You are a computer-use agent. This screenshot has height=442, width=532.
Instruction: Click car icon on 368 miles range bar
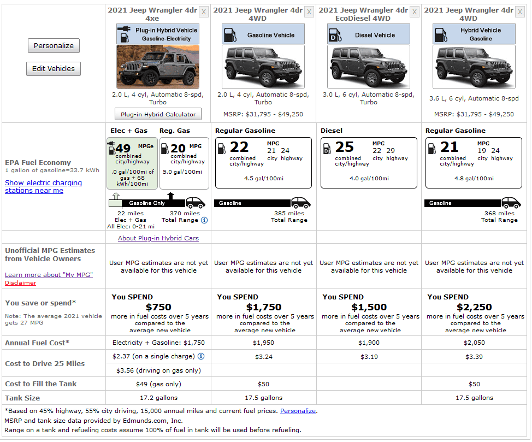pyautogui.click(x=511, y=203)
